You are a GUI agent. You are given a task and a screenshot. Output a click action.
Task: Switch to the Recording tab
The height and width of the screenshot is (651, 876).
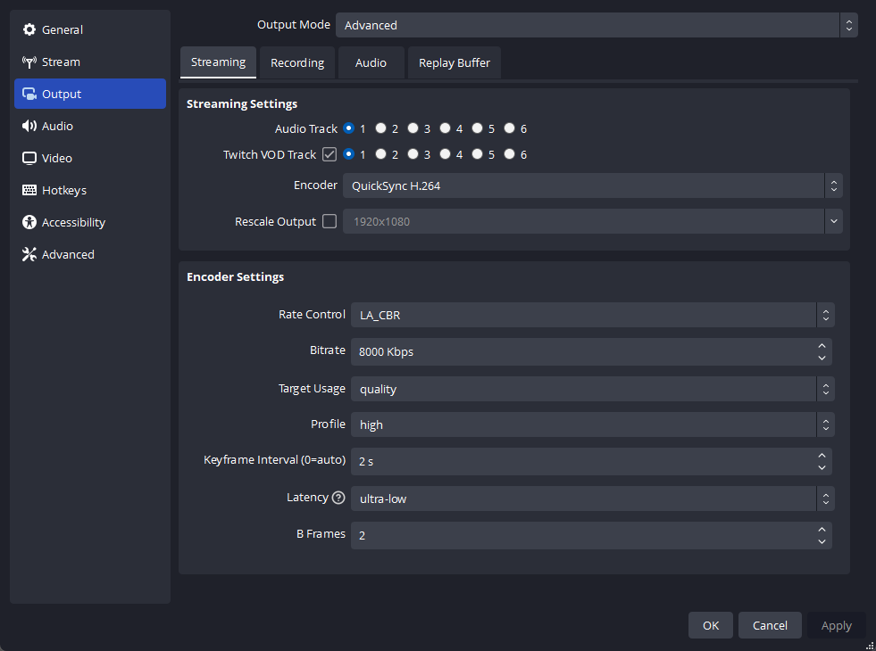[297, 62]
